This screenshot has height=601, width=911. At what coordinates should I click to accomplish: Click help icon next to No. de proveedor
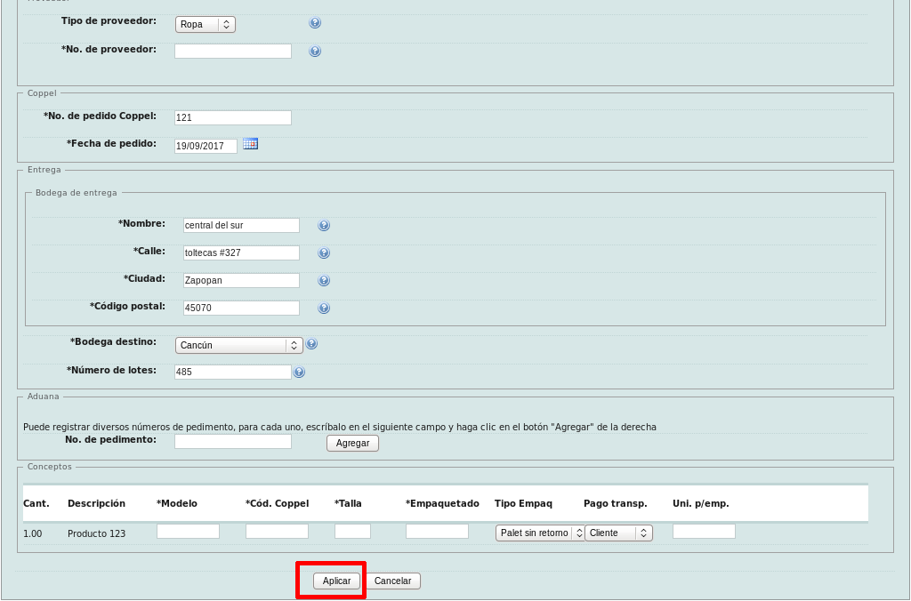pyautogui.click(x=315, y=52)
